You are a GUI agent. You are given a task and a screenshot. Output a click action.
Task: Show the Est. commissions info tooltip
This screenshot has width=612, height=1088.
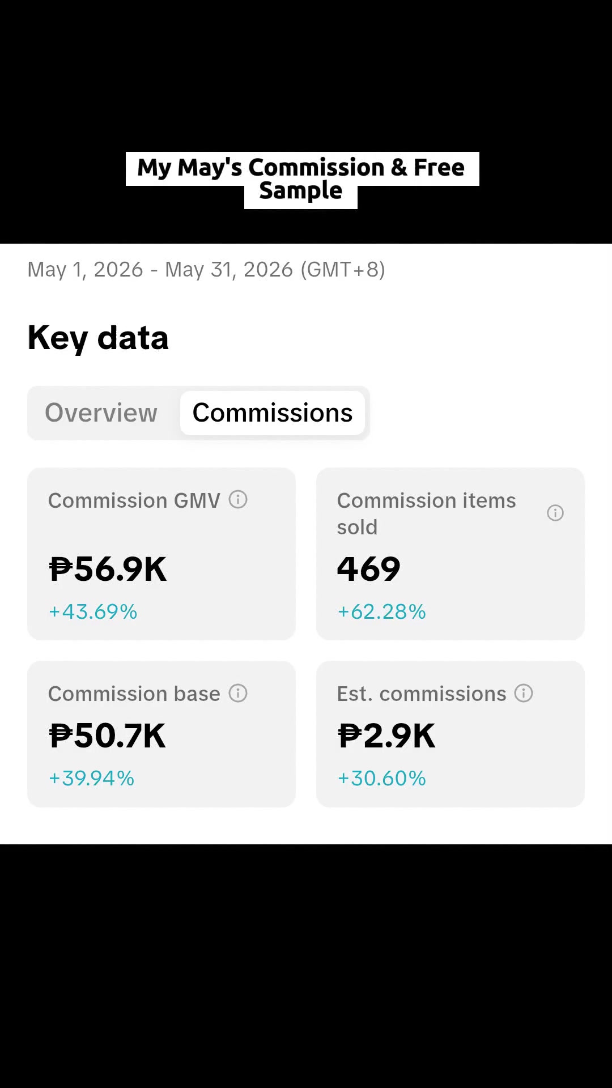(524, 693)
